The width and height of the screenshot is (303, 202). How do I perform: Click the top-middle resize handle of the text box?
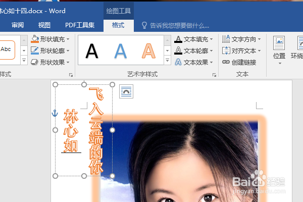[84, 84]
